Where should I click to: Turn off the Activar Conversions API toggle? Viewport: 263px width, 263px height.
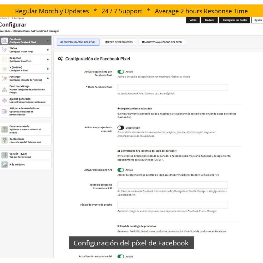[x=121, y=170]
